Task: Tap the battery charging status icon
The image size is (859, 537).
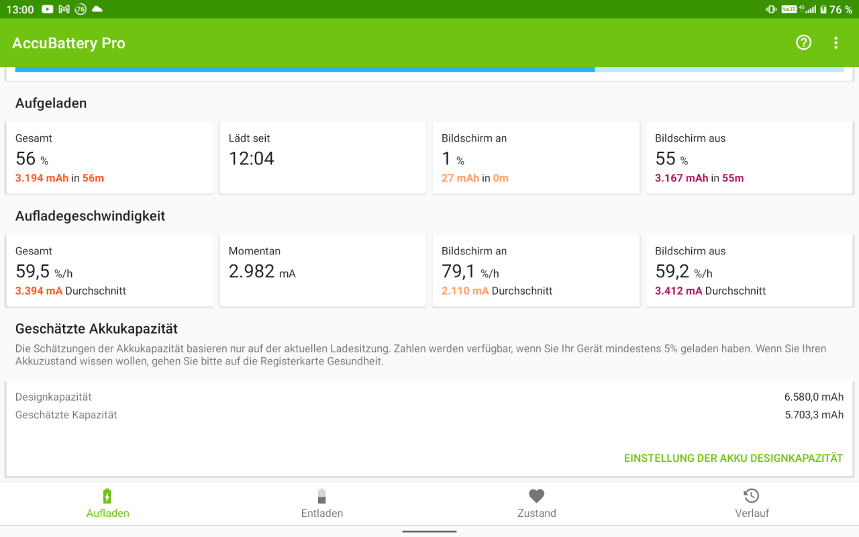Action: (823, 9)
